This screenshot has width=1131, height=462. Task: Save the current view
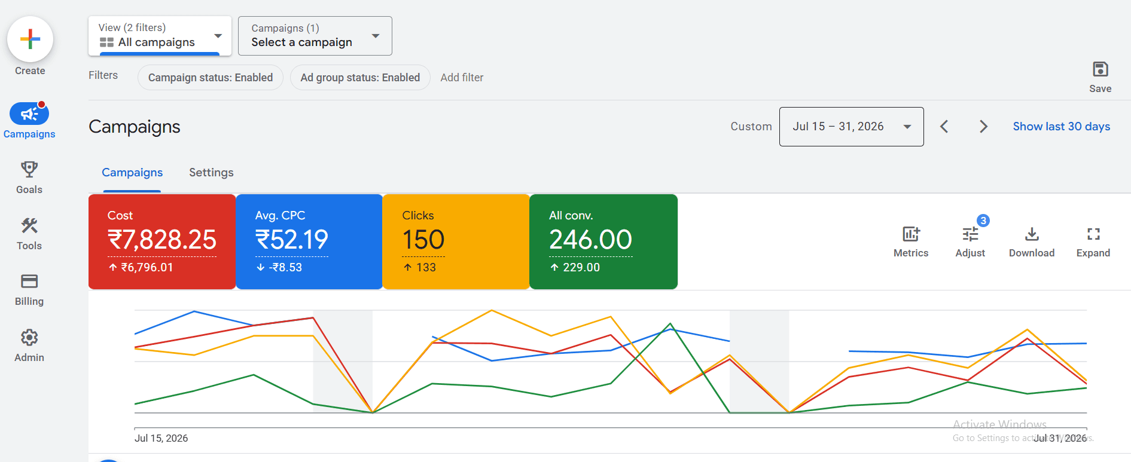[x=1100, y=77]
